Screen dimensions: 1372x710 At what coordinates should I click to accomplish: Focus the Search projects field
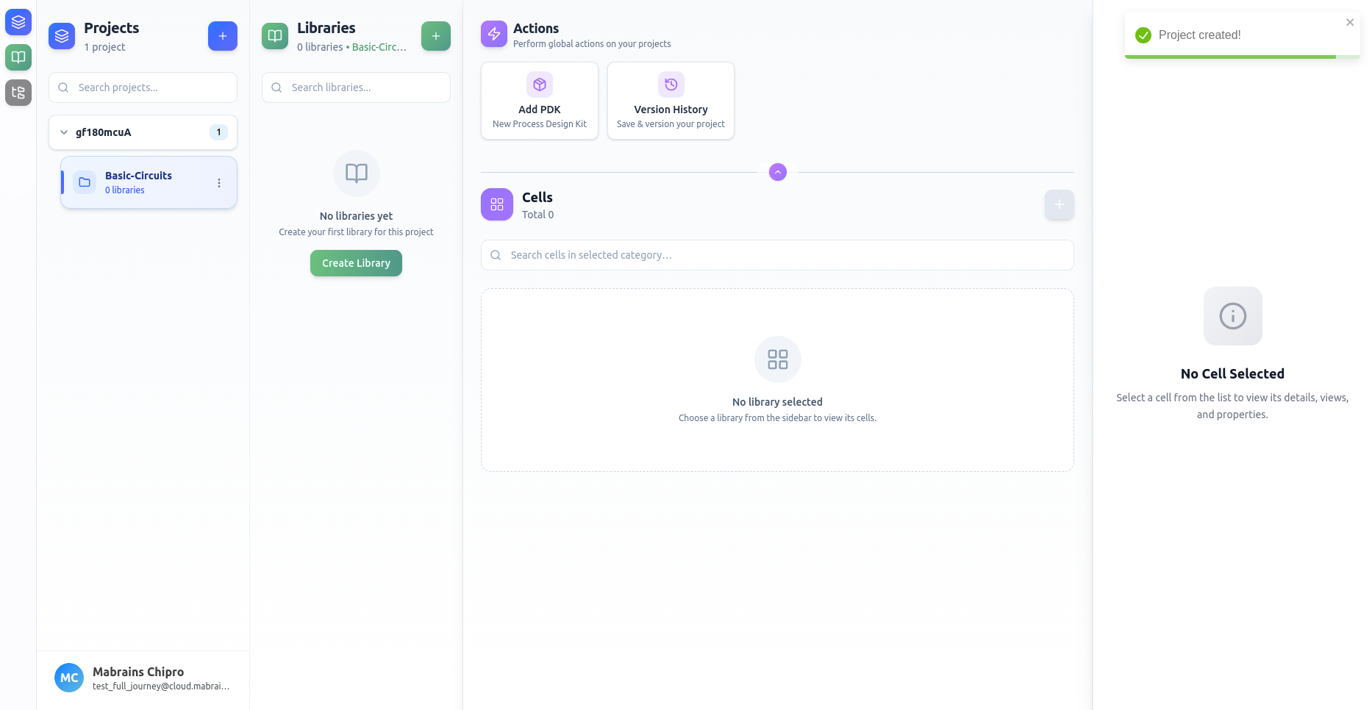coord(151,87)
